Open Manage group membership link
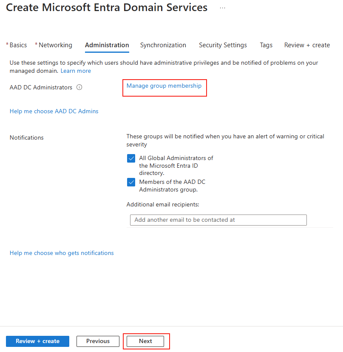This screenshot has height=352, width=343. click(164, 86)
